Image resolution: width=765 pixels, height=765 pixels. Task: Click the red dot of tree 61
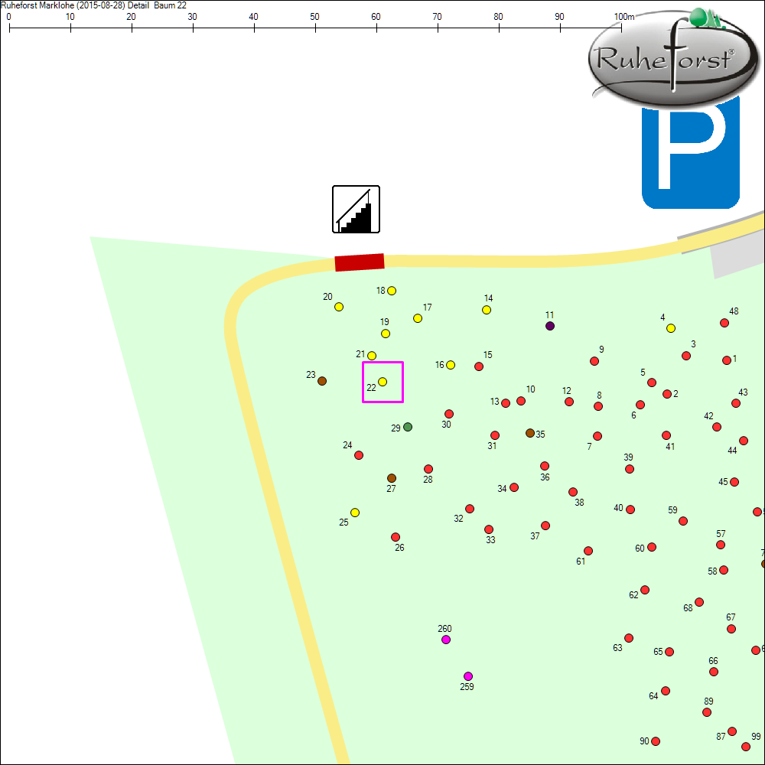click(588, 551)
